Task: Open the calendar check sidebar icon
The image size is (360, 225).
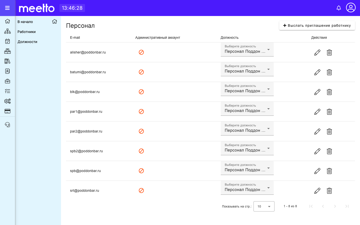Action: pyautogui.click(x=7, y=41)
